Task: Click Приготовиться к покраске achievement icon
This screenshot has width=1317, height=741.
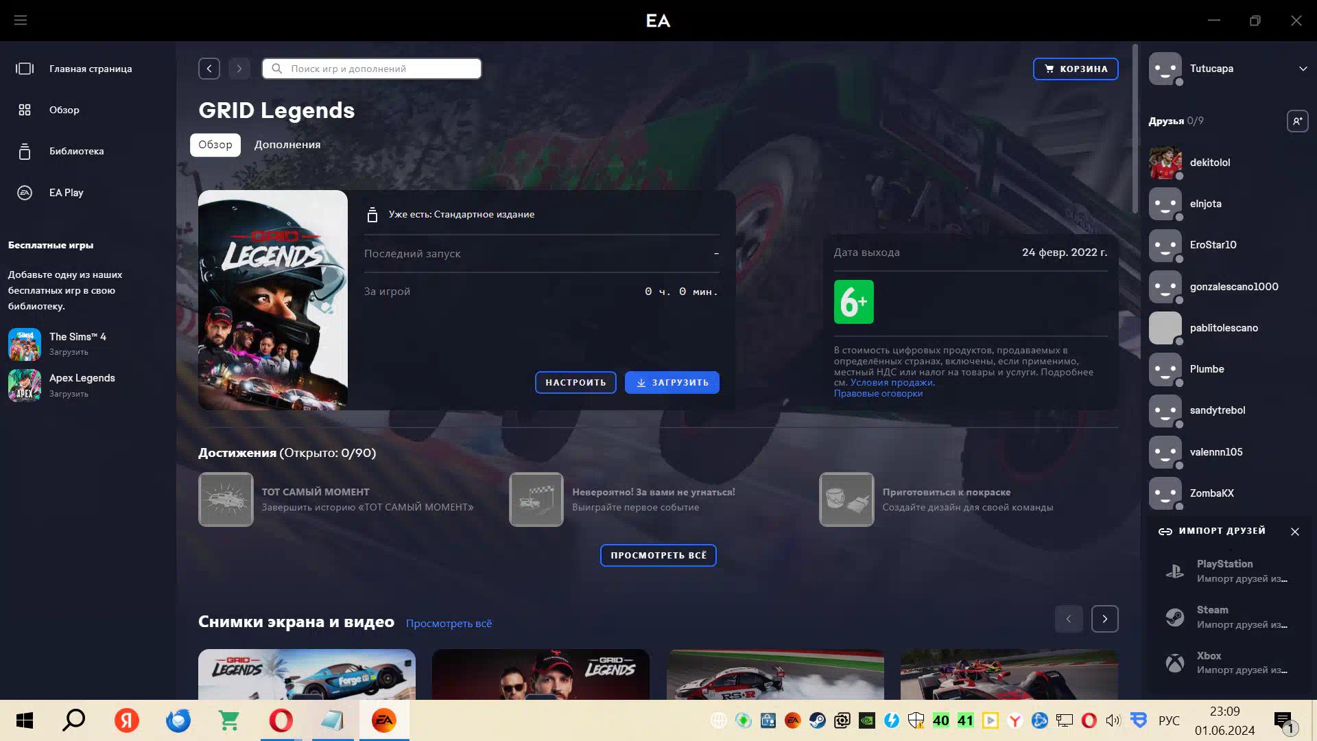Action: [x=846, y=499]
